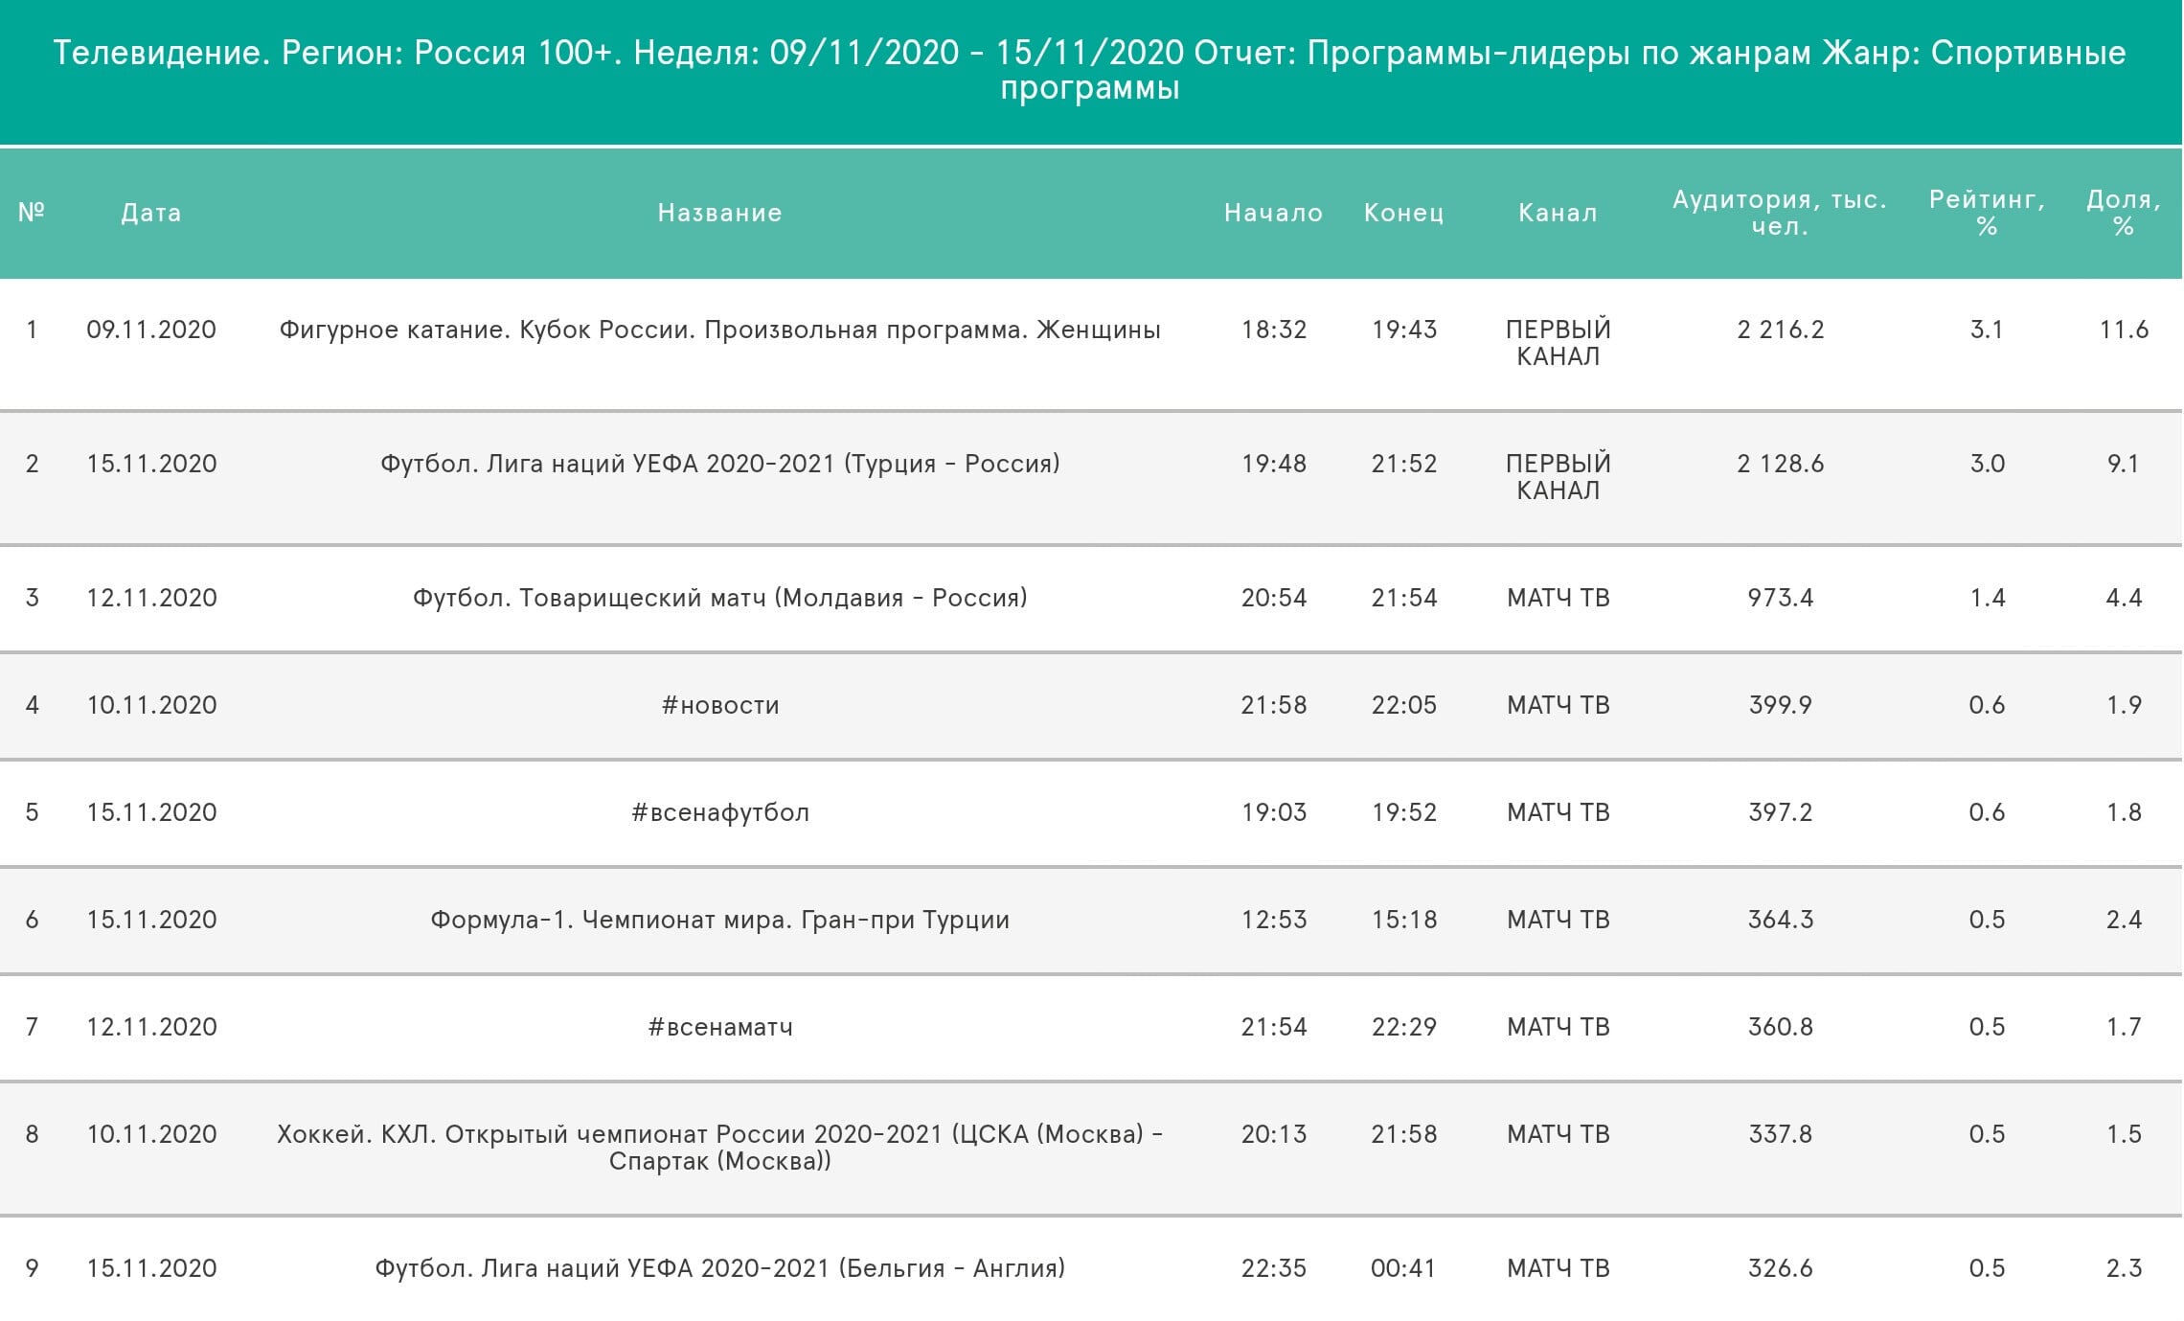Click audience value 2 128.6

pyautogui.click(x=1781, y=464)
